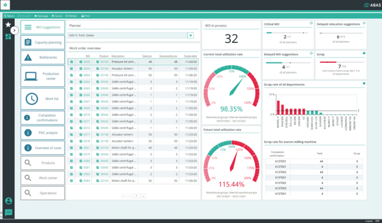The image size is (382, 223).
Task: Open Overview of costs tile
Action: 43,148
